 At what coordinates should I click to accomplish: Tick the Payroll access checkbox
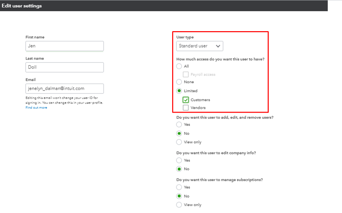point(186,74)
